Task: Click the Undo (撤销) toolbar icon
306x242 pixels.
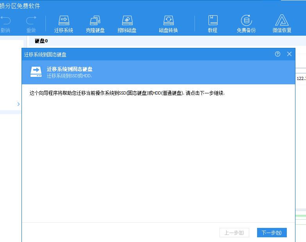Action: click(5, 24)
